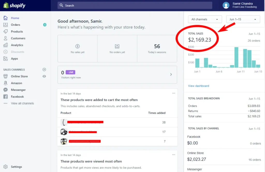Go to Orders in the sidebar
265x172 pixels.
(x=16, y=25)
